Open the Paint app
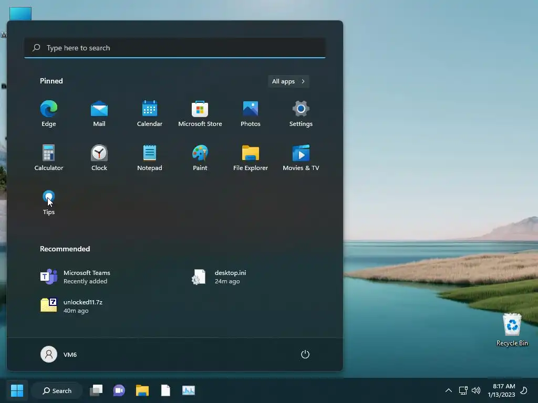The width and height of the screenshot is (538, 403). (200, 157)
